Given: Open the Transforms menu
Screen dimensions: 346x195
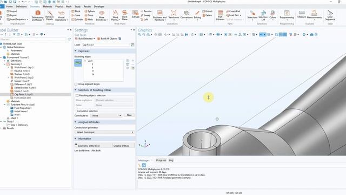Looking at the screenshot, I should (x=174, y=16).
